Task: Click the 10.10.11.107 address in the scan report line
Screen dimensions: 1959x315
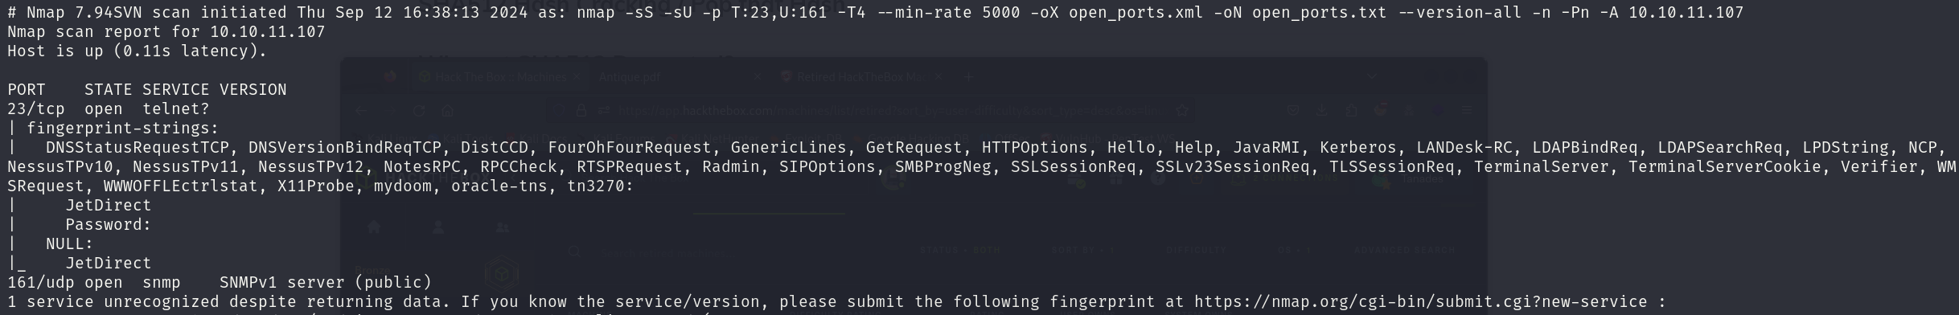Action: point(268,31)
